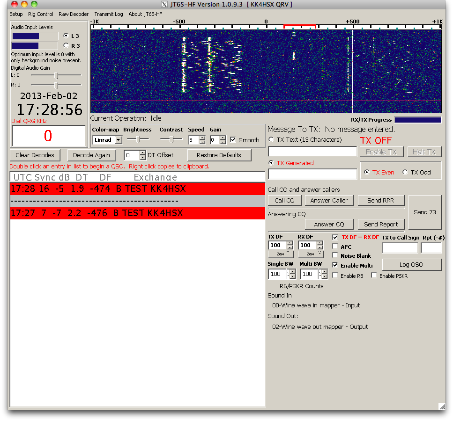Check the Enable RB checkbox
The width and height of the screenshot is (453, 421).
point(335,276)
